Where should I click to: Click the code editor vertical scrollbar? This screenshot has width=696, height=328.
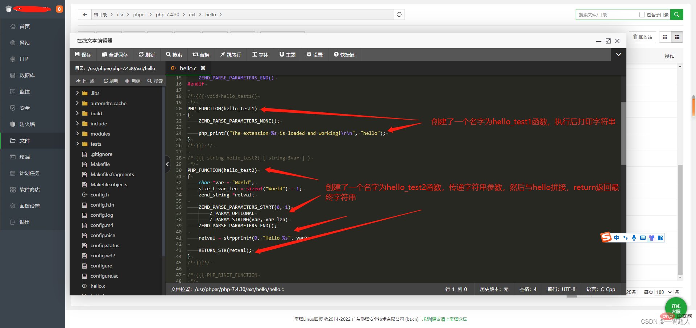623,134
